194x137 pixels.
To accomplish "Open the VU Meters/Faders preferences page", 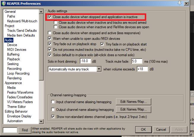I will (x=20, y=102).
